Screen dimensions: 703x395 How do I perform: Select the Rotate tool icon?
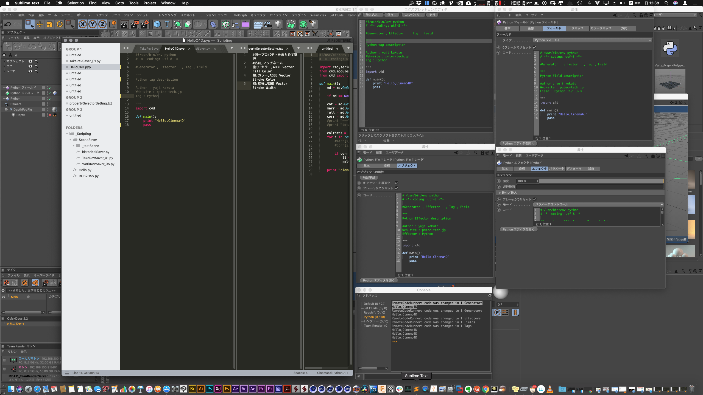pyautogui.click(x=60, y=24)
